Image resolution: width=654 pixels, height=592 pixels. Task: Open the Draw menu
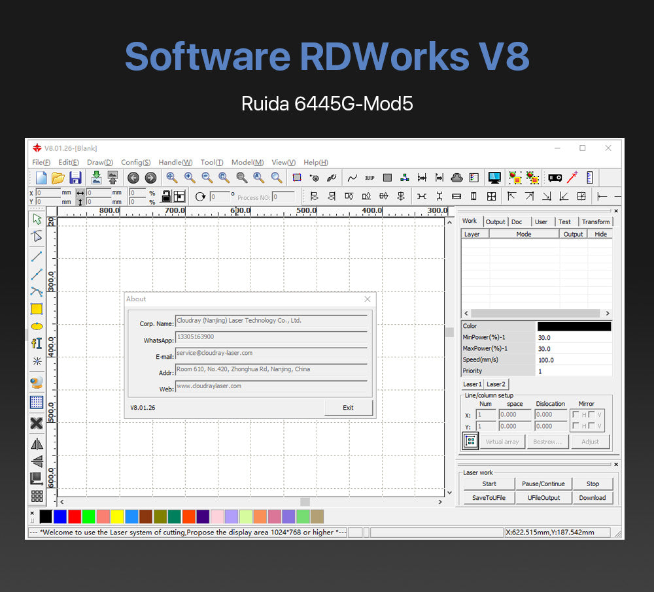99,162
